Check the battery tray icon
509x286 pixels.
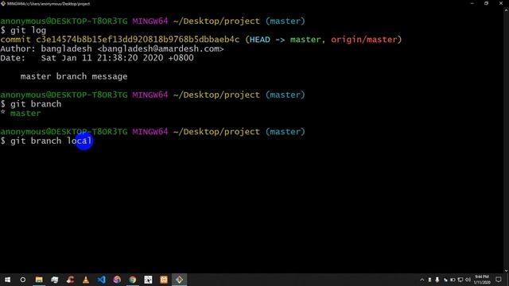point(453,280)
